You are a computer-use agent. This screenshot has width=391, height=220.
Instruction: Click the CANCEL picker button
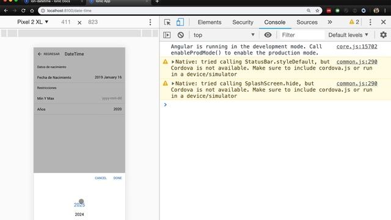click(100, 178)
